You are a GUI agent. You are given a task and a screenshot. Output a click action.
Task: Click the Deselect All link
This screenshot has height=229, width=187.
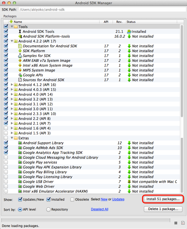pyautogui.click(x=99, y=209)
